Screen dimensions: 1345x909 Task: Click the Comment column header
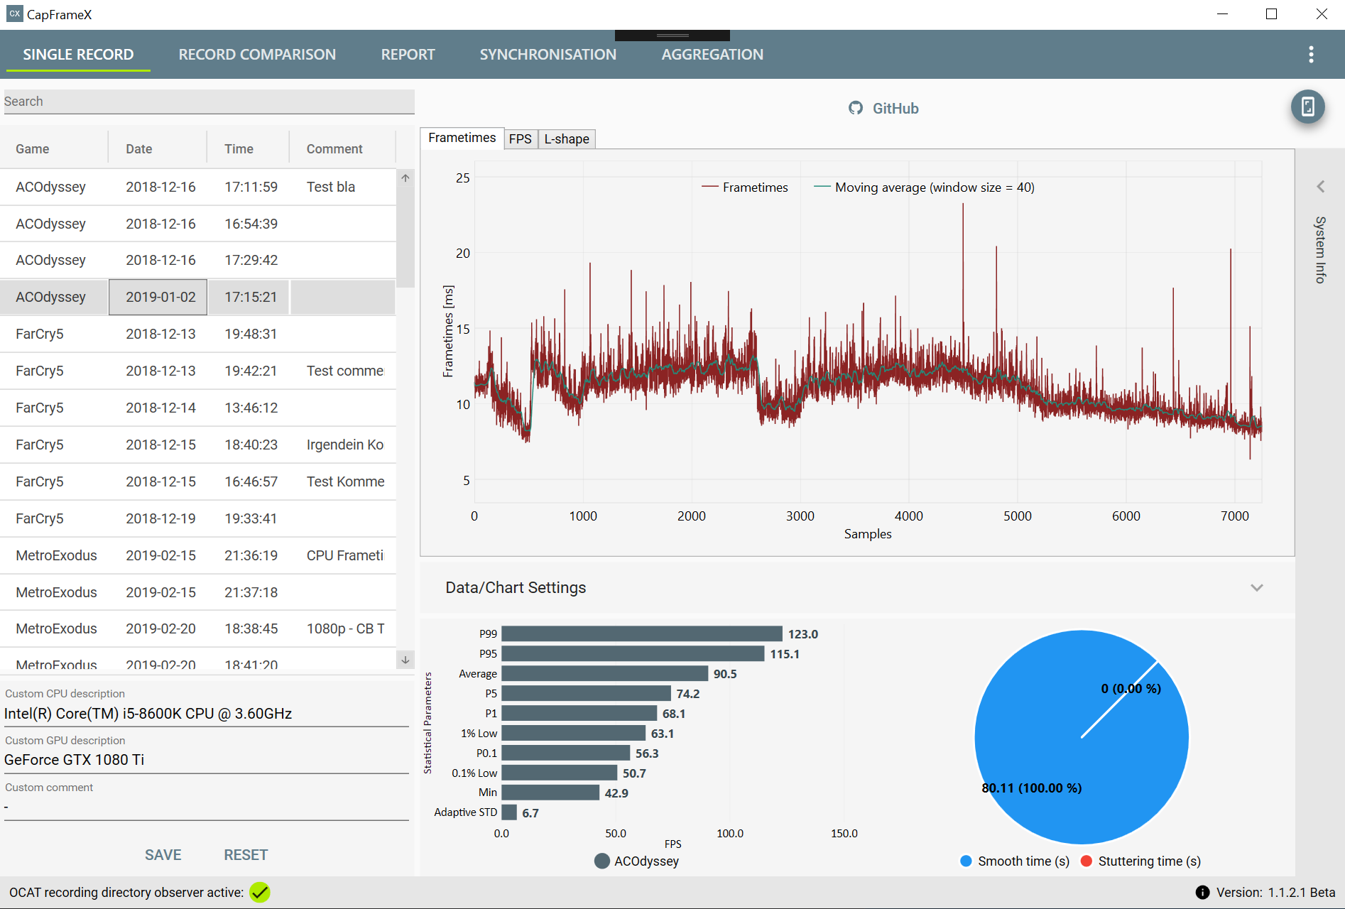(334, 149)
